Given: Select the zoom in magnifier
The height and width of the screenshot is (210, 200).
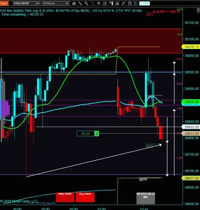Looking at the screenshot, I should pyautogui.click(x=86, y=3).
